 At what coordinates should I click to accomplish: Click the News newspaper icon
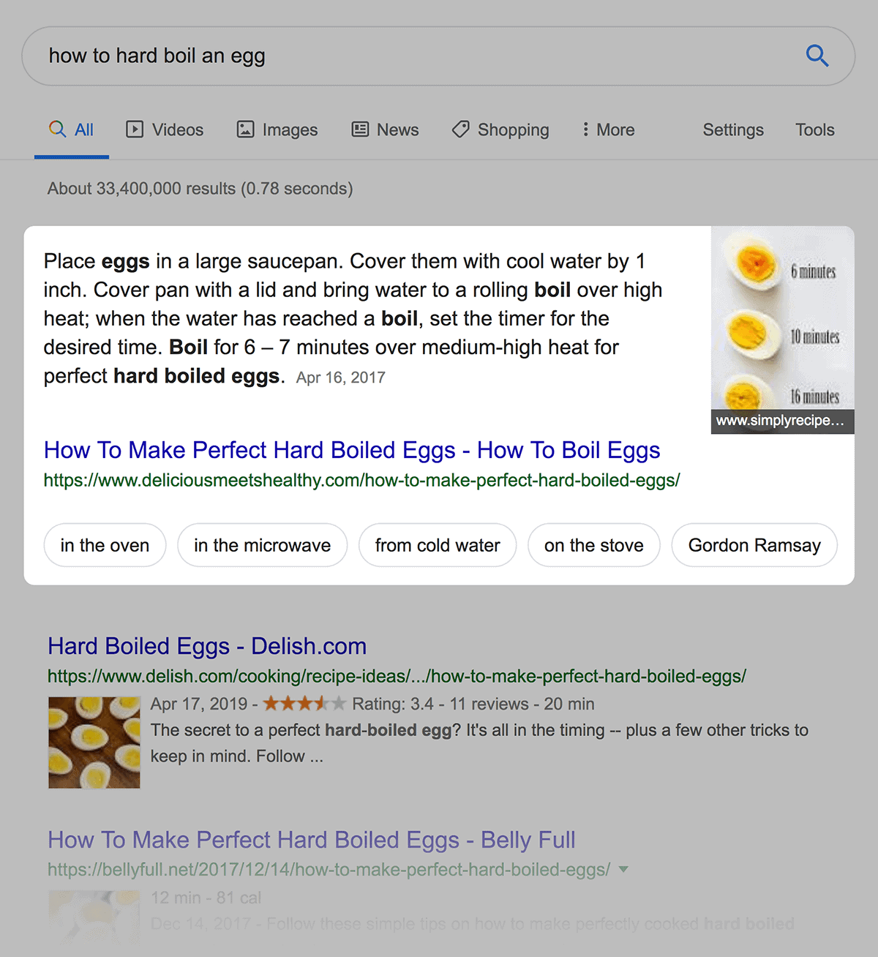(360, 130)
